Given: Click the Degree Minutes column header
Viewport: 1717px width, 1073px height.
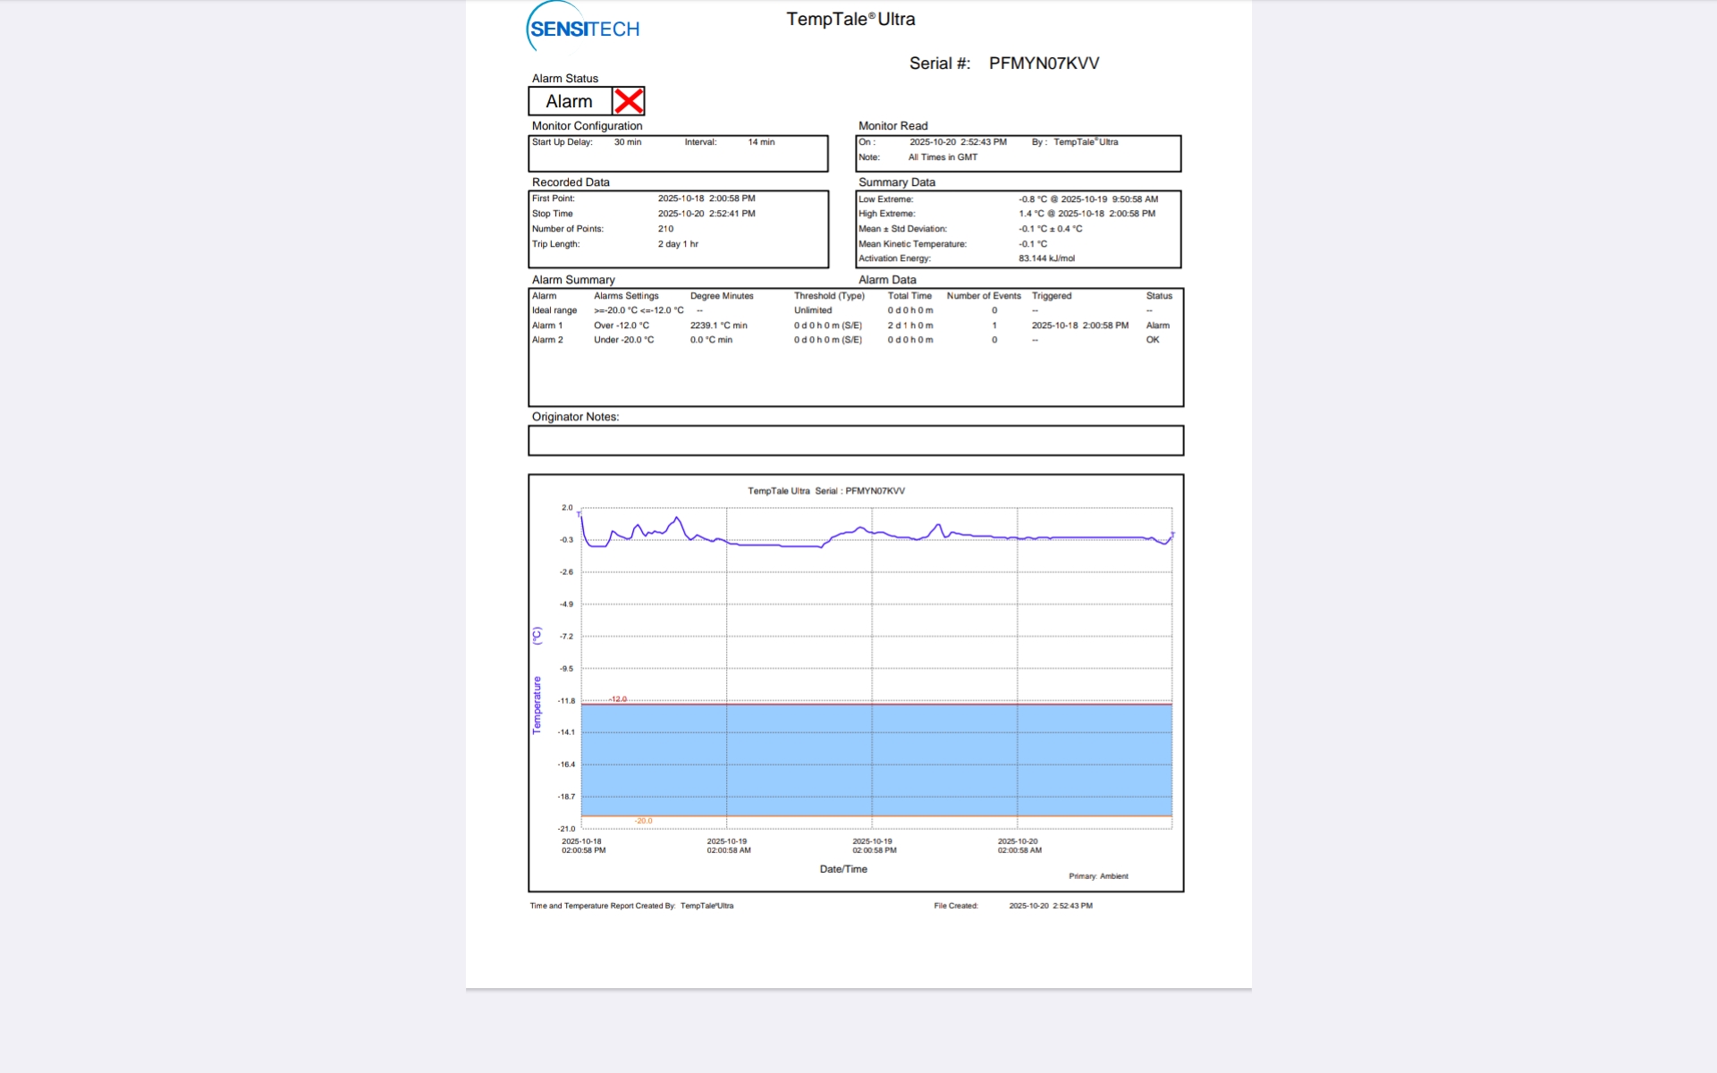Looking at the screenshot, I should point(721,296).
